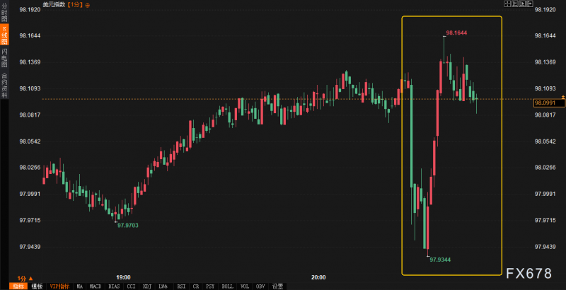This screenshot has width=566, height=290.
Task: Click right axis value 98.1369
Action: pos(545,62)
